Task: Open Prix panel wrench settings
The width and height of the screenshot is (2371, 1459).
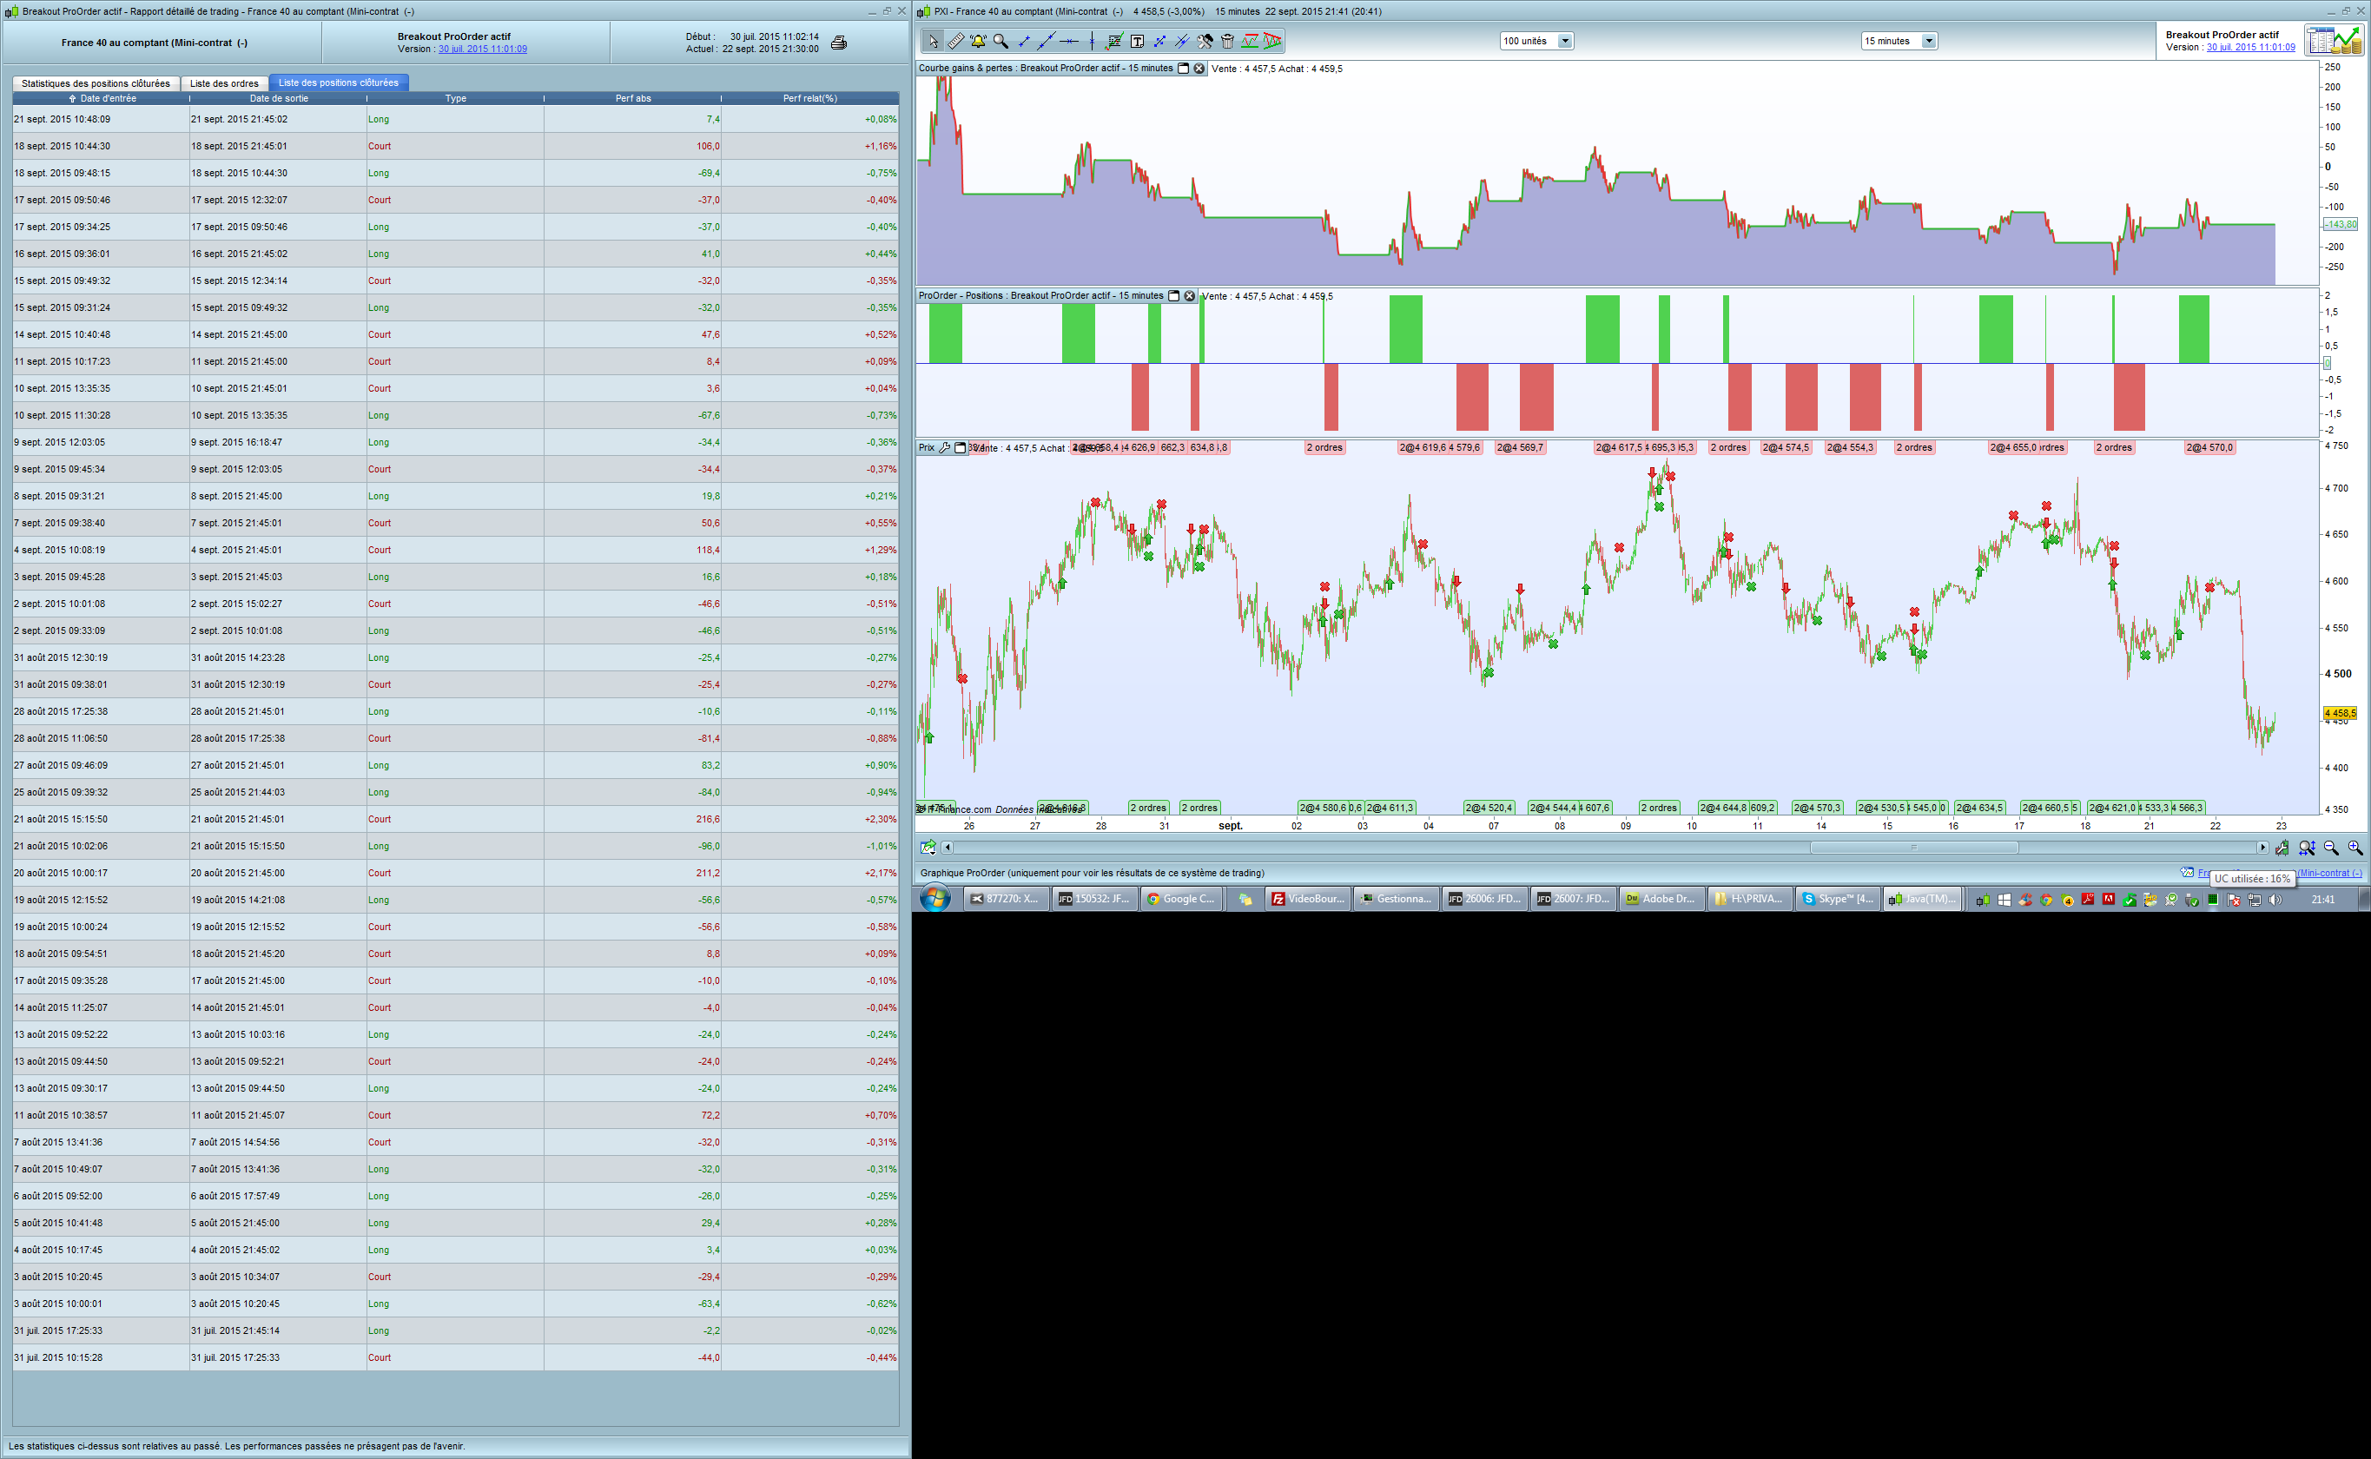Action: [945, 448]
